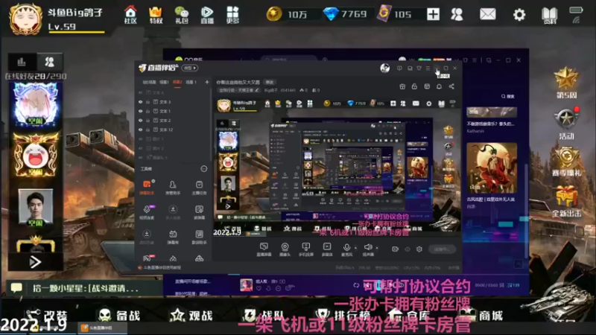Switch to the 场景1 scene tab

[x=164, y=82]
